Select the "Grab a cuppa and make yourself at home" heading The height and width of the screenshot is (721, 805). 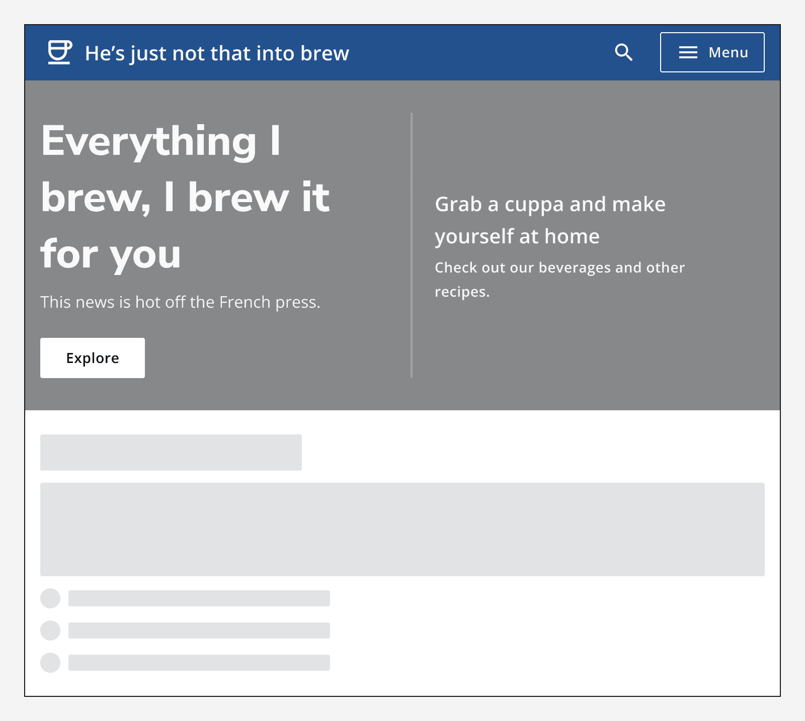[x=549, y=220]
